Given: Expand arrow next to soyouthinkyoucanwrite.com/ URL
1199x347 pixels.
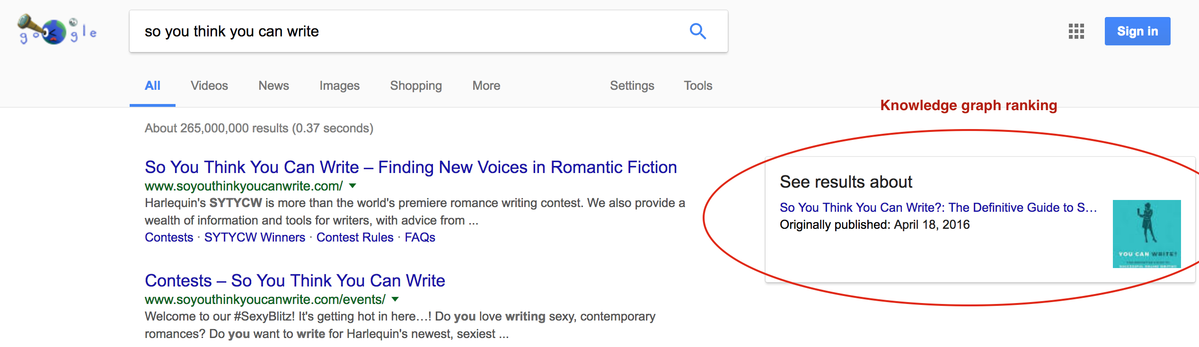Looking at the screenshot, I should pos(353,186).
